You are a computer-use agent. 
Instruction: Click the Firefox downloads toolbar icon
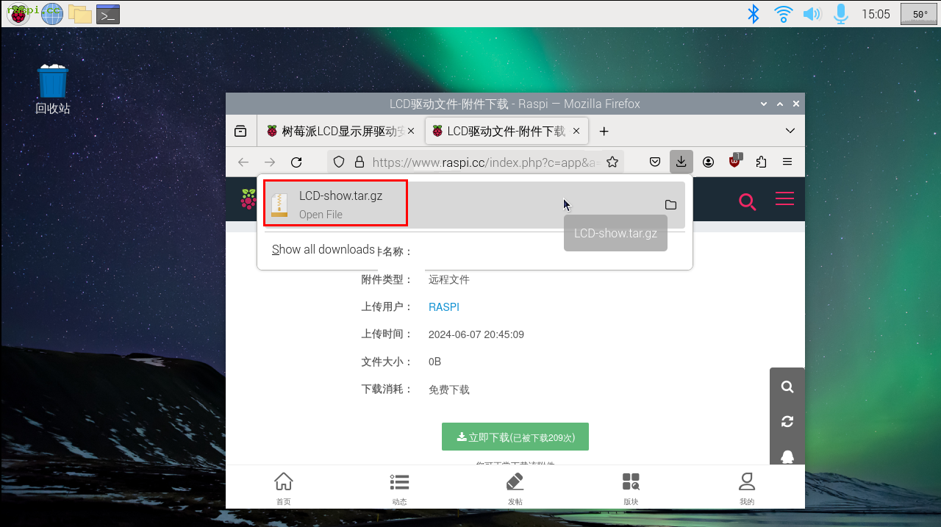[x=681, y=162]
